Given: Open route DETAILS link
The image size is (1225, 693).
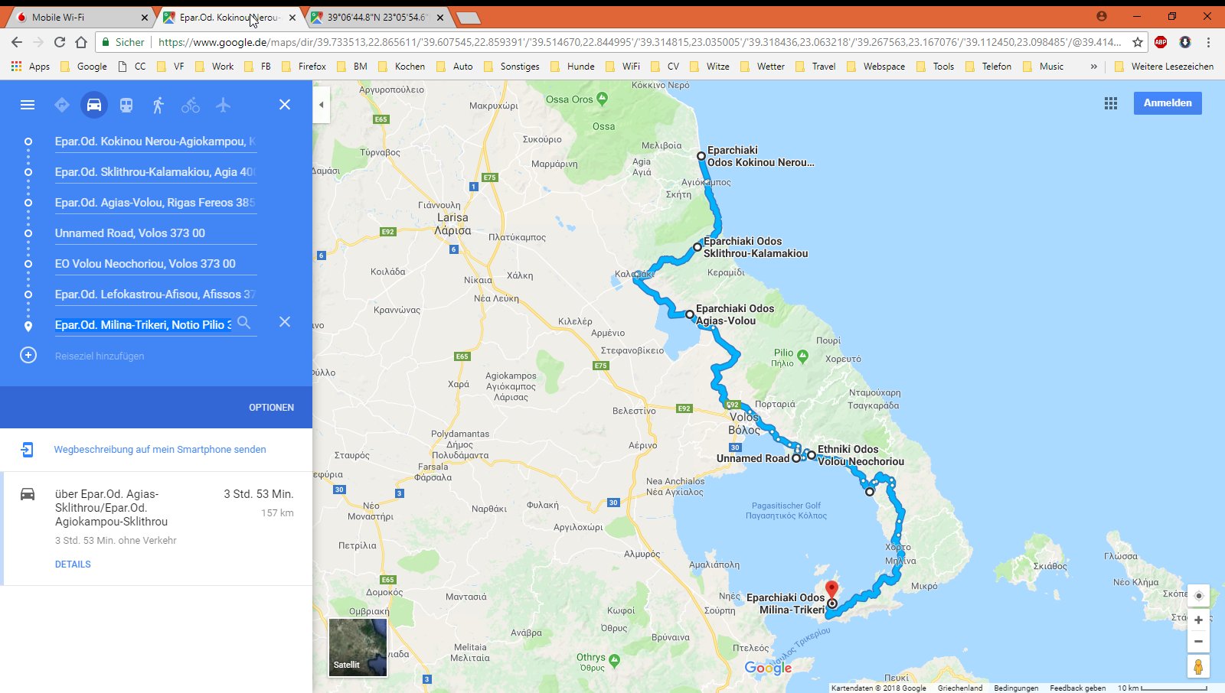Looking at the screenshot, I should pyautogui.click(x=73, y=564).
